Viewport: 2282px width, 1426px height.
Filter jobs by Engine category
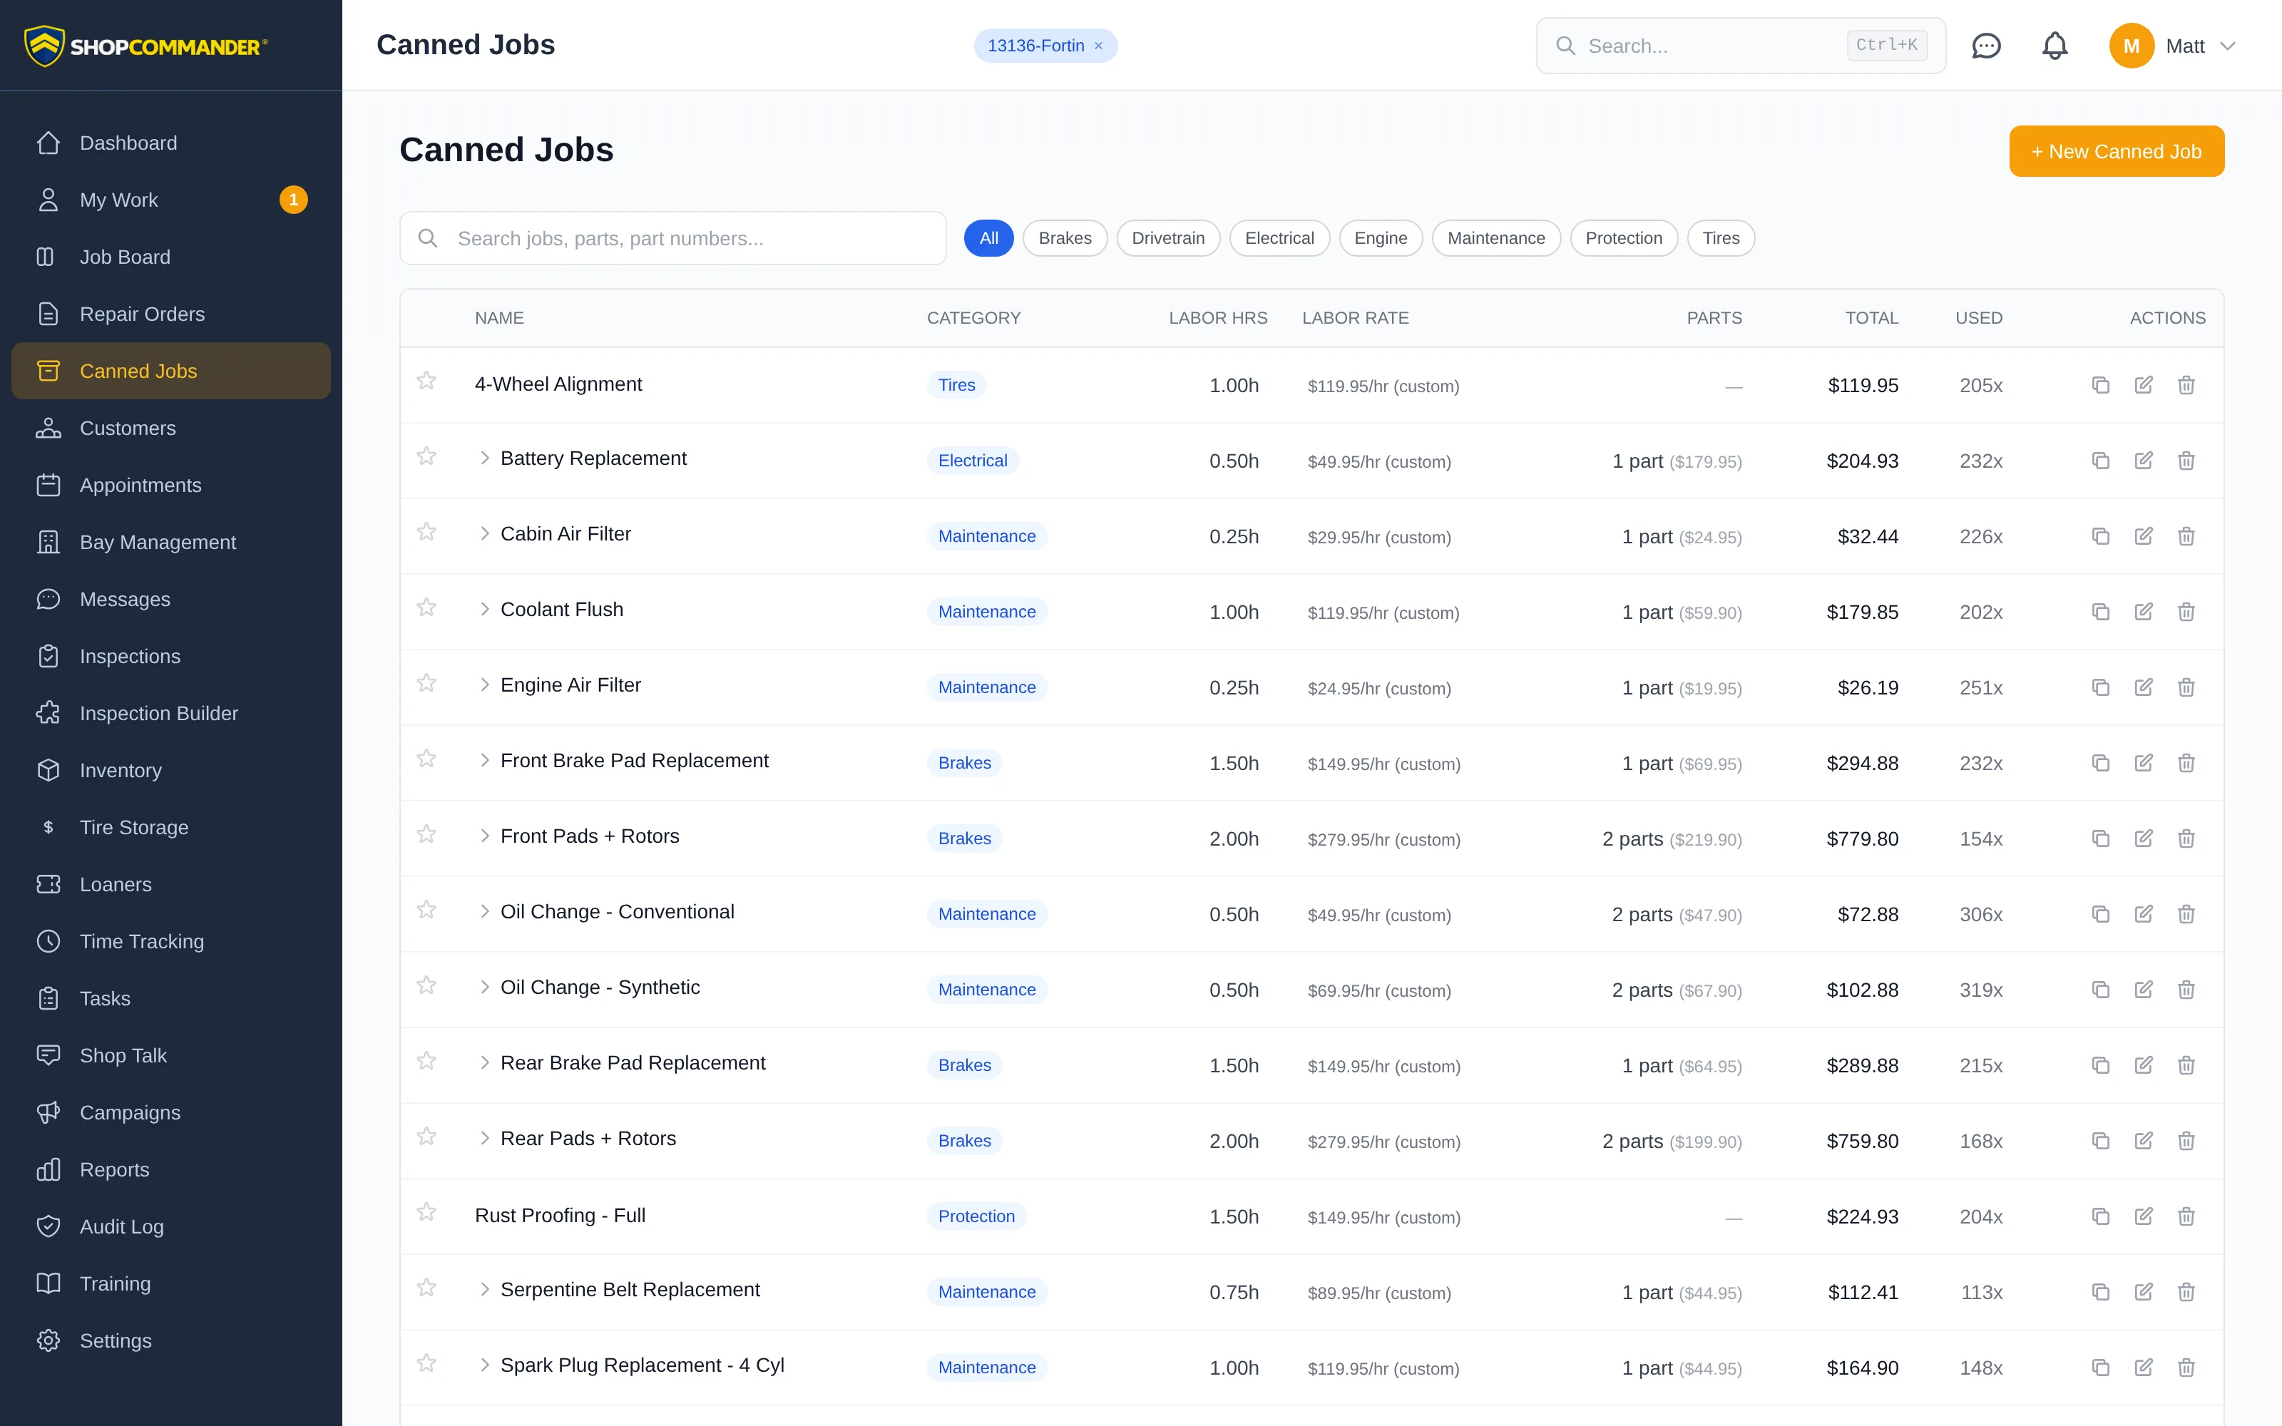1381,237
